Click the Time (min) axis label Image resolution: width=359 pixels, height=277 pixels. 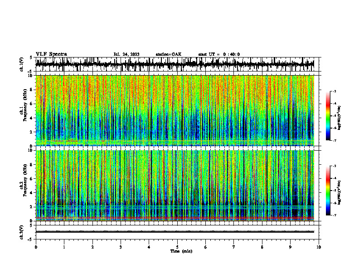coord(181,251)
